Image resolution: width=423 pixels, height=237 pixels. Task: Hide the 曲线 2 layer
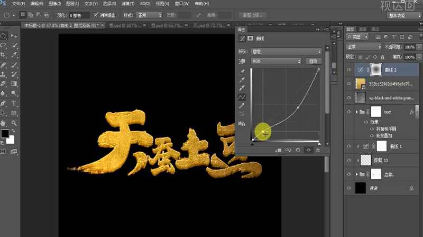tap(349, 70)
